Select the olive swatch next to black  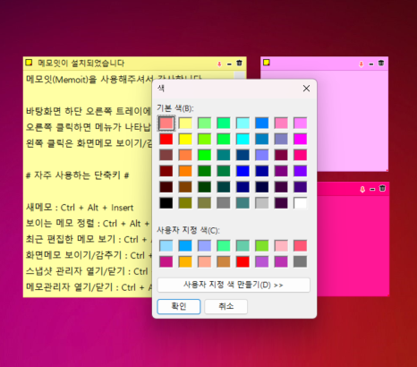185,203
